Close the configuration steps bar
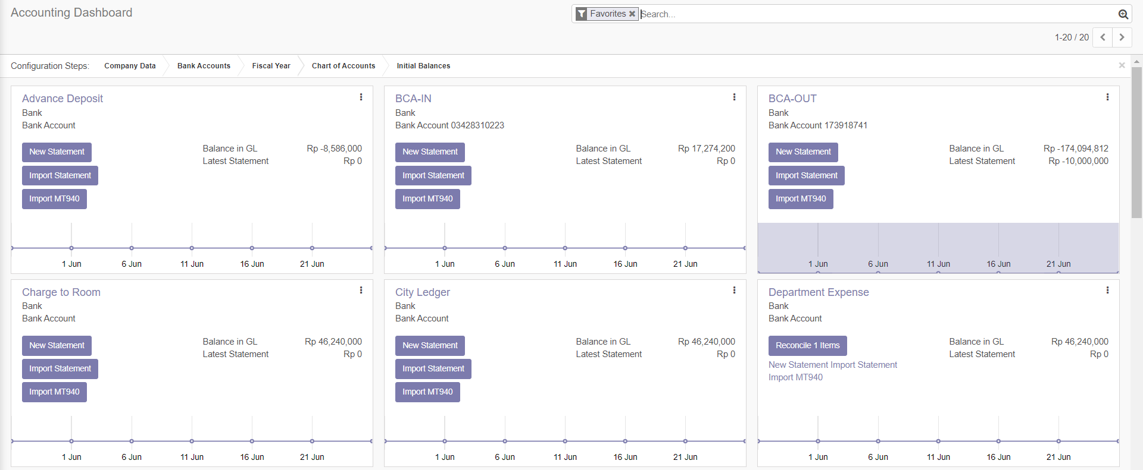This screenshot has height=470, width=1143. point(1122,65)
